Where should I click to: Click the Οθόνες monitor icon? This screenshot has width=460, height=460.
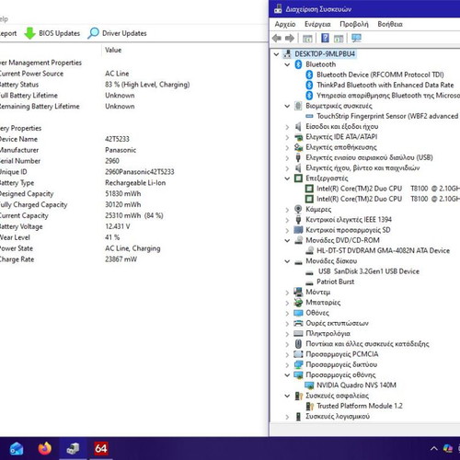pyautogui.click(x=298, y=313)
